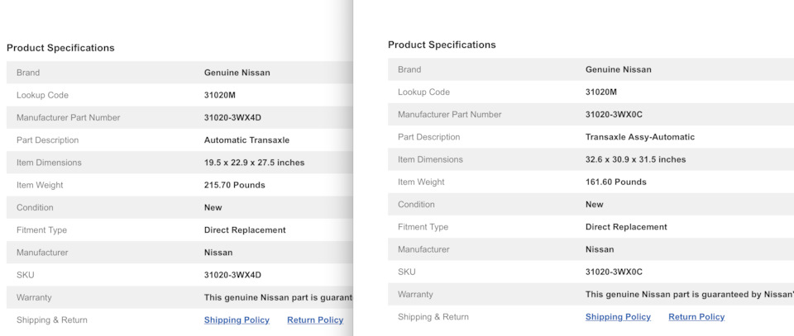Click the warranty text in the left table
This screenshot has width=794, height=336.
(x=278, y=297)
